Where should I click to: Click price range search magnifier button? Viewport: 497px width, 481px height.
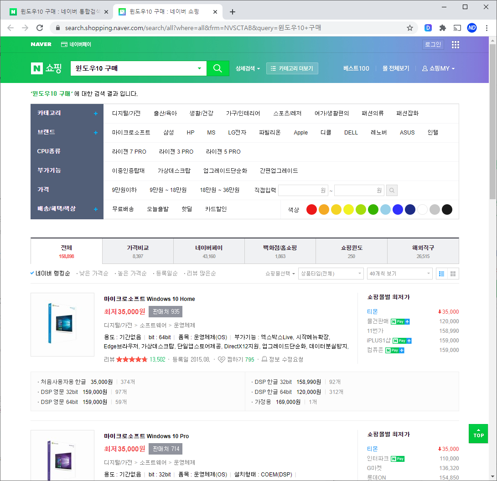(392, 191)
